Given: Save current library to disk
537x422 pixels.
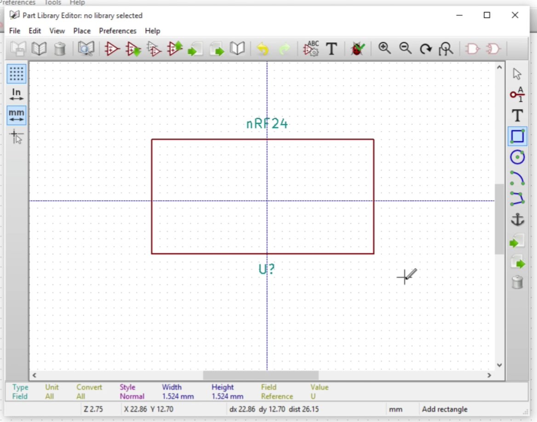Looking at the screenshot, I should tap(18, 49).
